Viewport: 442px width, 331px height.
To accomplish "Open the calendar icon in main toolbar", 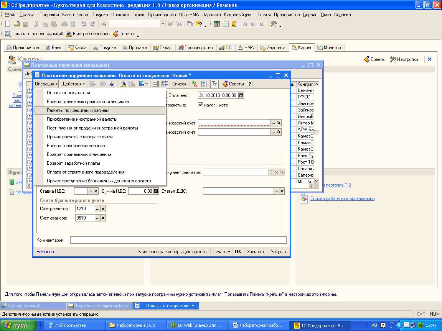I will [225, 24].
